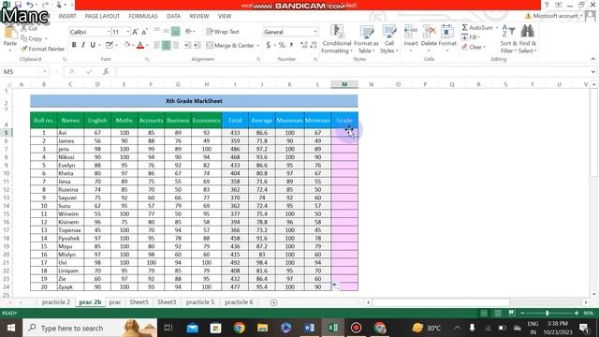Screen dimensions: 599x337
Task: Click the Paste icon
Action: pyautogui.click(x=10, y=34)
